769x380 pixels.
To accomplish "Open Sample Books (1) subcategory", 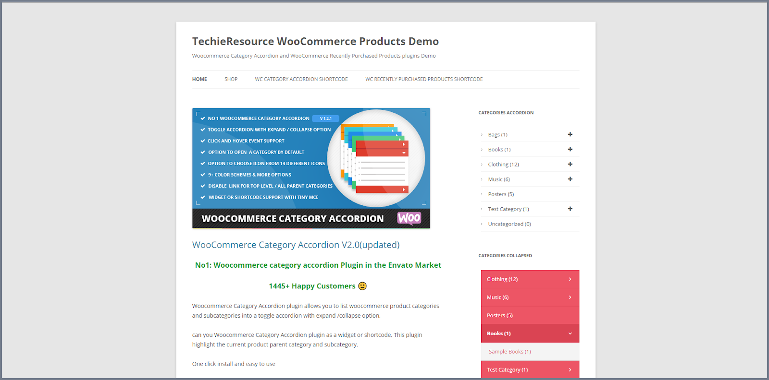I will coord(510,352).
